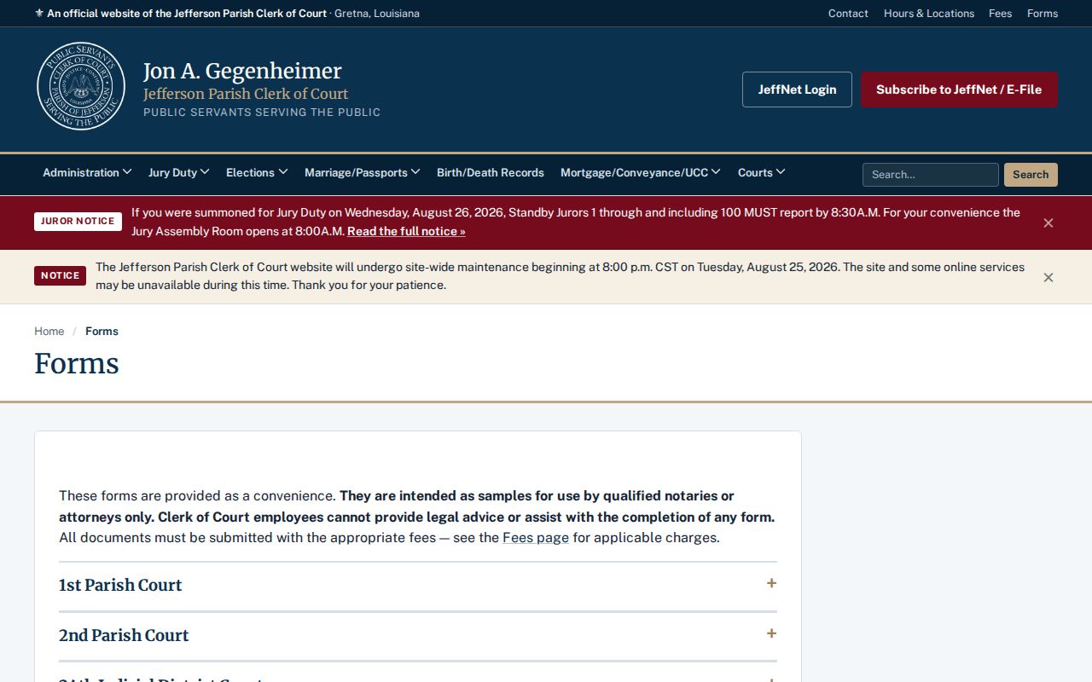1092x682 pixels.
Task: Open the Administration dropdown menu
Action: pos(87,172)
